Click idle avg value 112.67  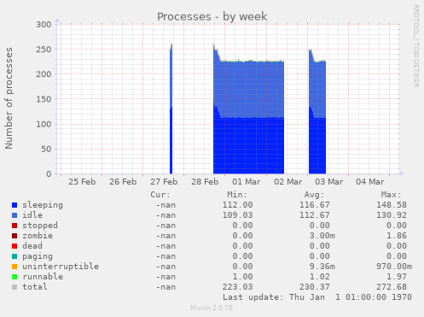coord(315,215)
